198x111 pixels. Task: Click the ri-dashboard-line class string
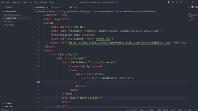tap(111, 78)
